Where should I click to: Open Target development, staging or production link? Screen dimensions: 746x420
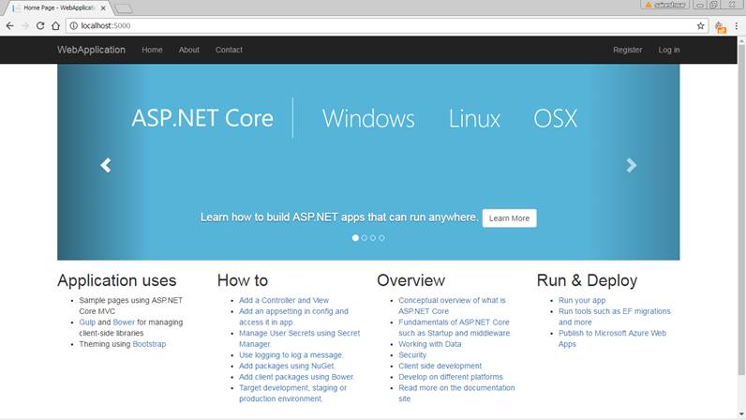click(292, 394)
